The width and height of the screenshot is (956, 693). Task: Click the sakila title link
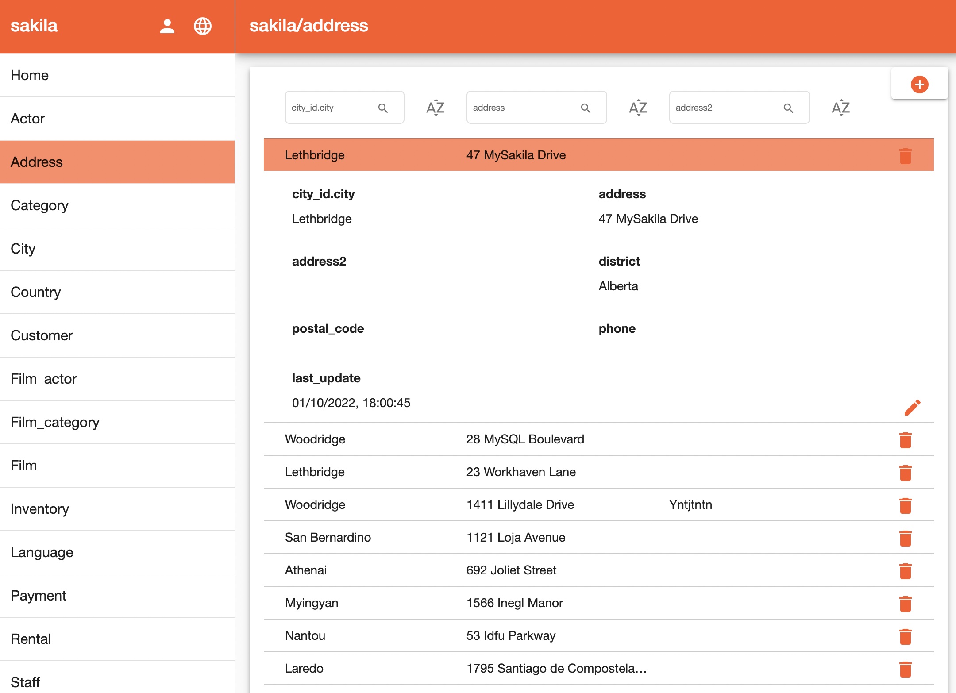pos(34,26)
